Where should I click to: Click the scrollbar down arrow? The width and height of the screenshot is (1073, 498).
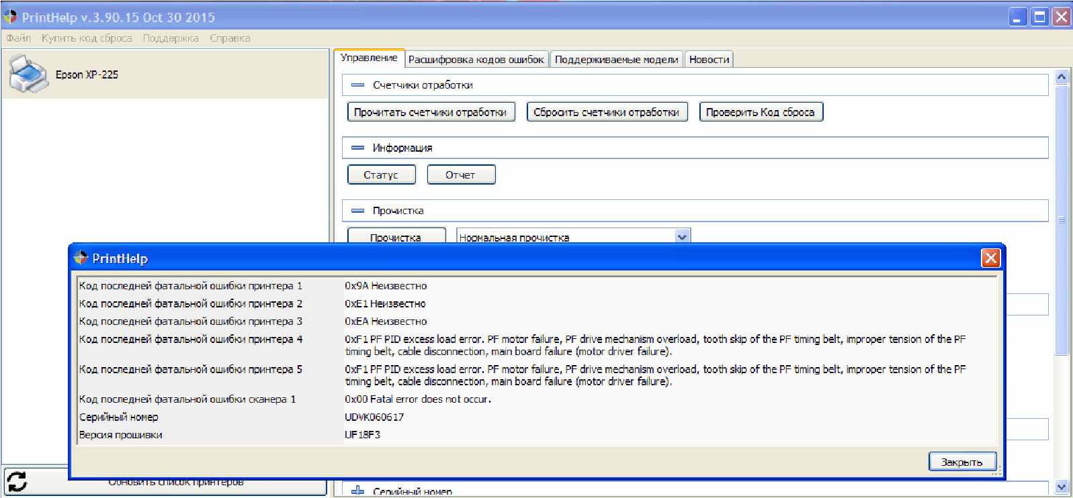(1062, 487)
